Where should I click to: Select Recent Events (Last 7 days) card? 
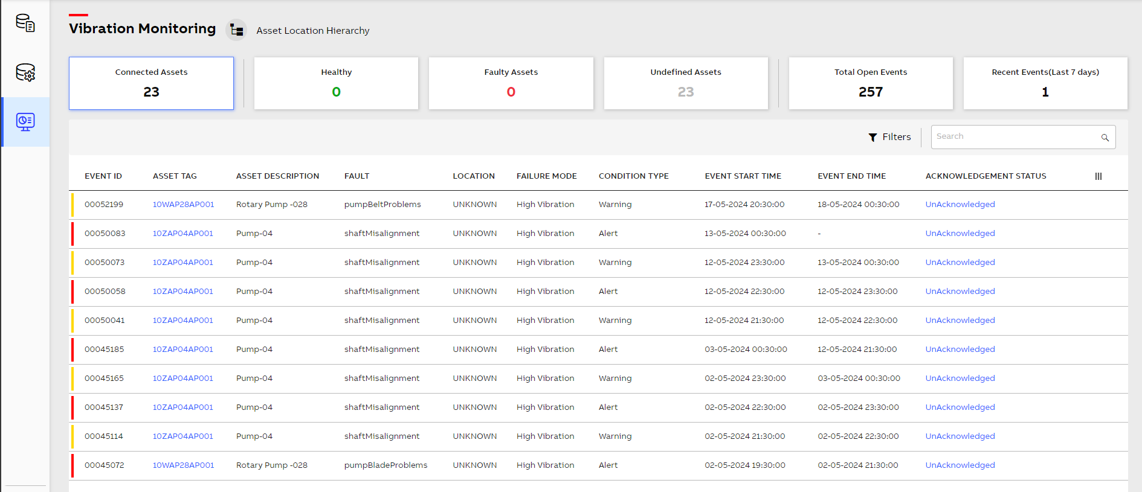coord(1045,83)
